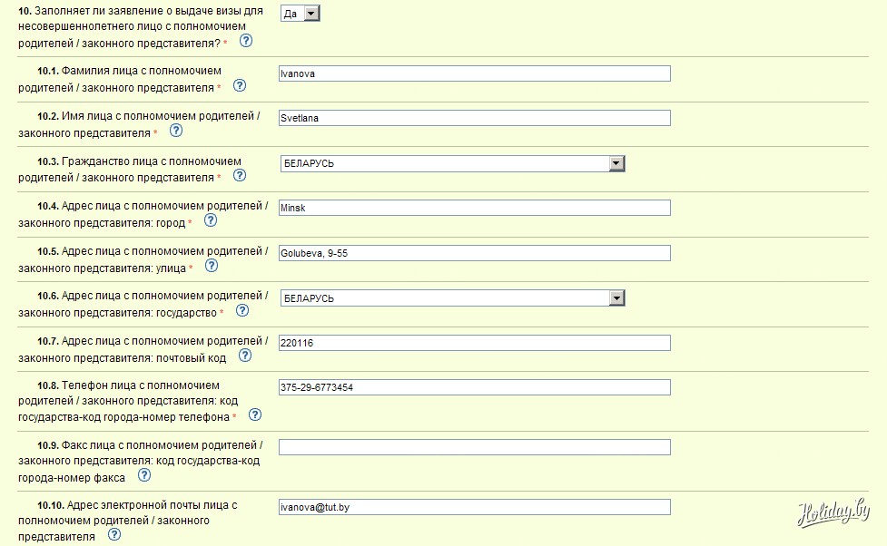
Task: Click help icon for question 10
Action: point(245,42)
